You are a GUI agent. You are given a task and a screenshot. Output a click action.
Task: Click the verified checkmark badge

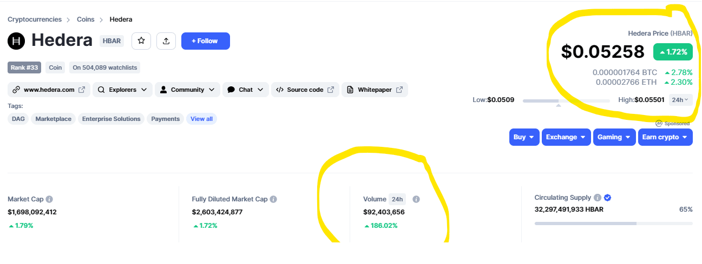[x=608, y=198]
